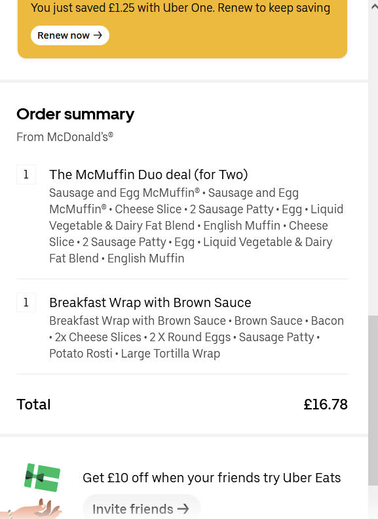The height and width of the screenshot is (519, 378).
Task: Click the From McDonald's® restaurant text
Action: 65,136
